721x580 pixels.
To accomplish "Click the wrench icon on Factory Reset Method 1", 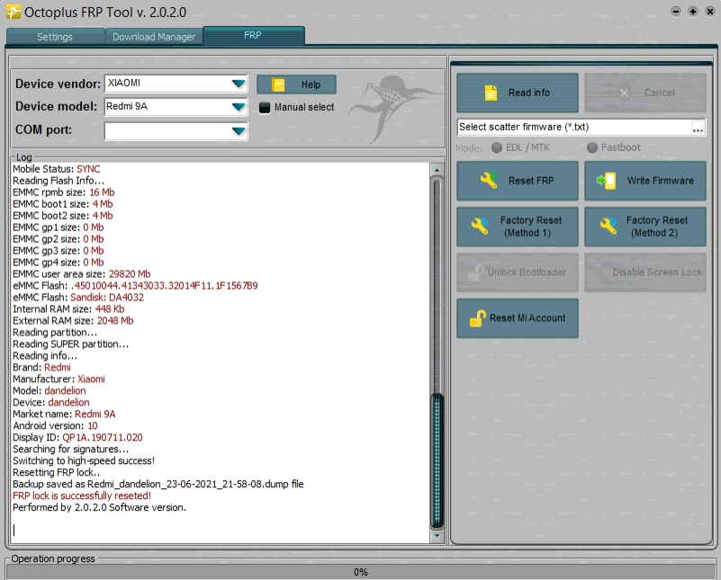I will click(480, 226).
